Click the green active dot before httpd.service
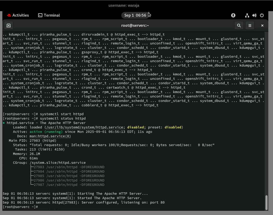This screenshot has width=273, height=215. [4, 123]
